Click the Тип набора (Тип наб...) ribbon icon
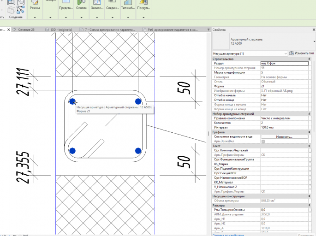This screenshot has width=316, height=236. (128, 2)
